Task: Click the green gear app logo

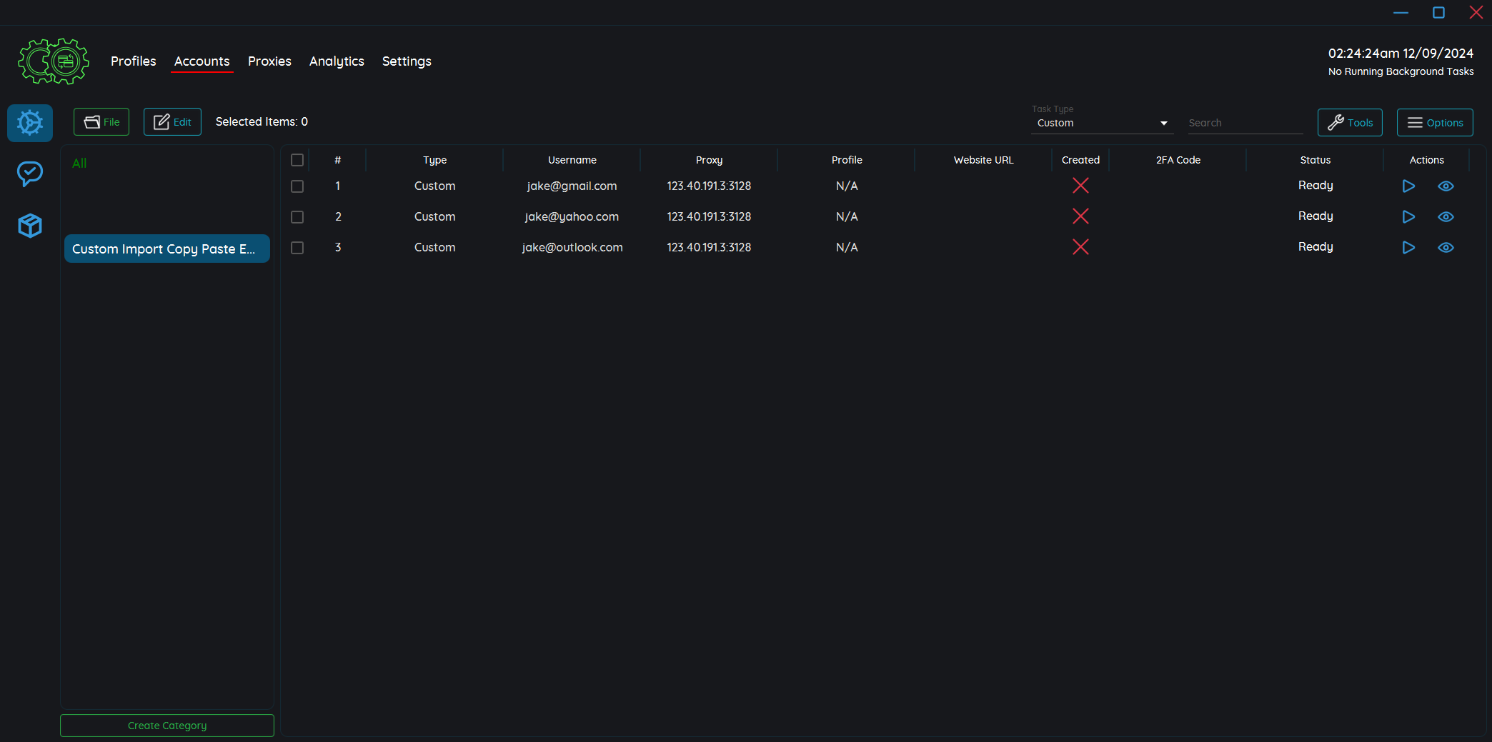Action: click(x=54, y=61)
